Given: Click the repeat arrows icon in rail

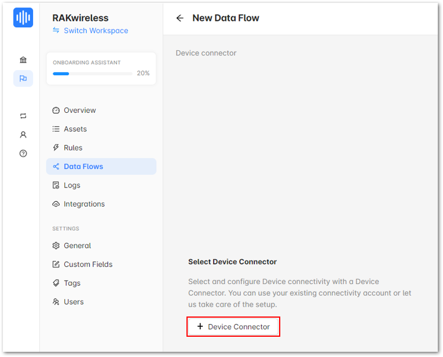Looking at the screenshot, I should pos(23,116).
